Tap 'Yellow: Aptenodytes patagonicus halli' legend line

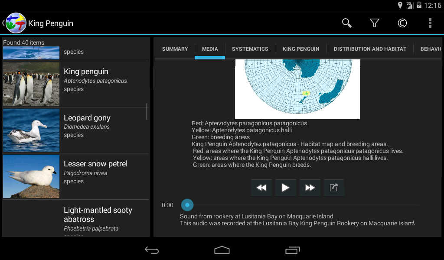242,130
